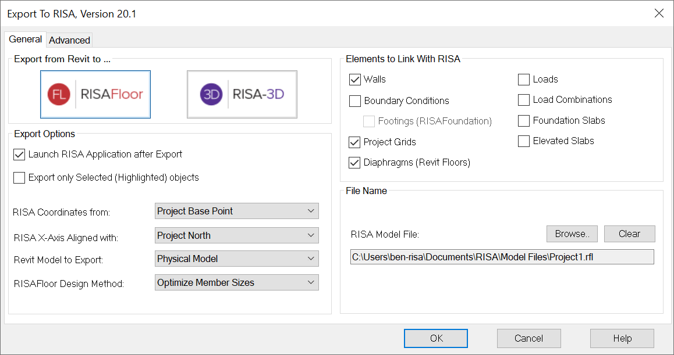The height and width of the screenshot is (355, 674).
Task: Open the General tab
Action: 25,40
